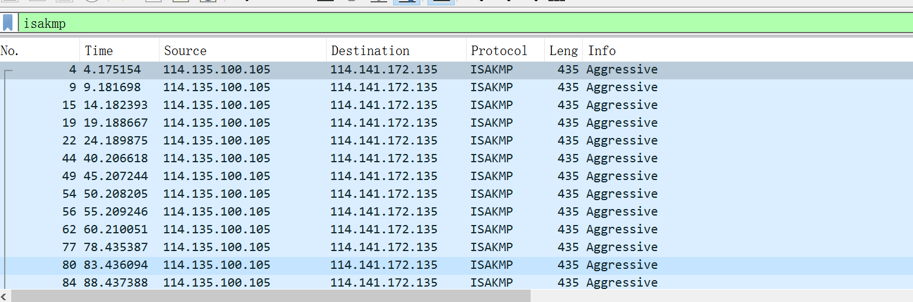Select packet 54 at time 50.208205
The width and height of the screenshot is (913, 302).
click(x=237, y=194)
